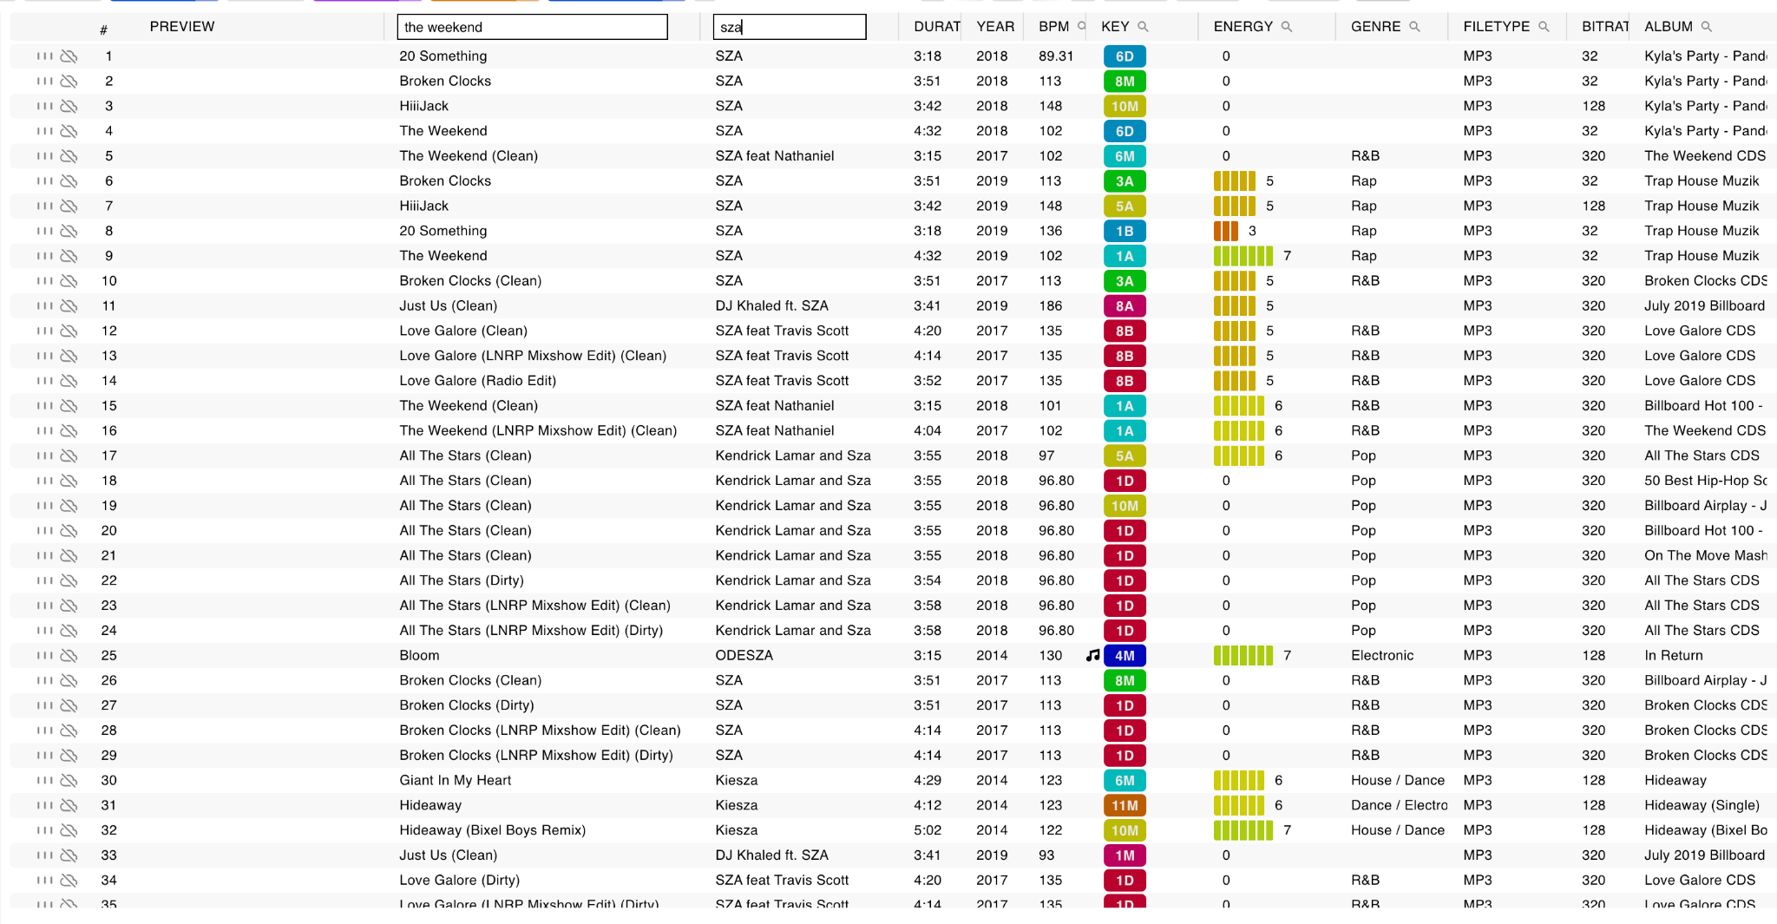
Task: Click the 8A key badge on row 11
Action: [1125, 306]
